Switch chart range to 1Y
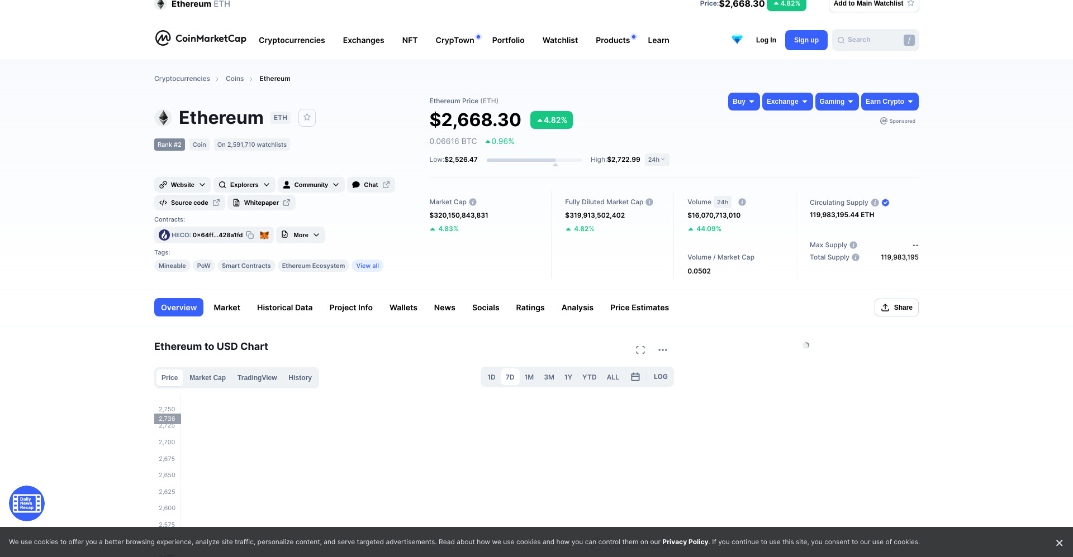Viewport: 1073px width, 557px height. (568, 377)
